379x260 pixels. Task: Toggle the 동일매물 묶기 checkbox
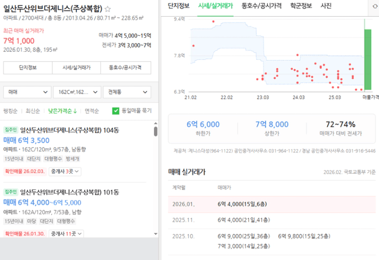pyautogui.click(x=116, y=111)
